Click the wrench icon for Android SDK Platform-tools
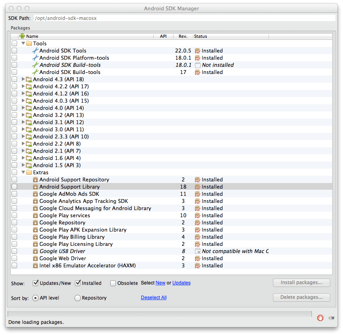This screenshot has width=343, height=335. click(35, 58)
